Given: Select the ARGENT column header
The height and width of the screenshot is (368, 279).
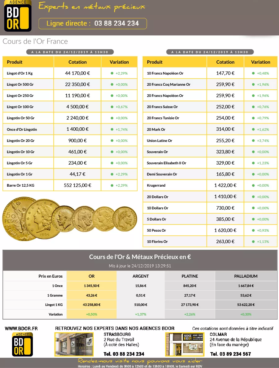Looking at the screenshot, I should [140, 276].
